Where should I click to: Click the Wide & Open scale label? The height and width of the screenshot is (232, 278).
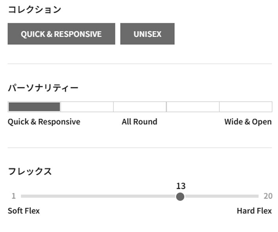point(248,122)
